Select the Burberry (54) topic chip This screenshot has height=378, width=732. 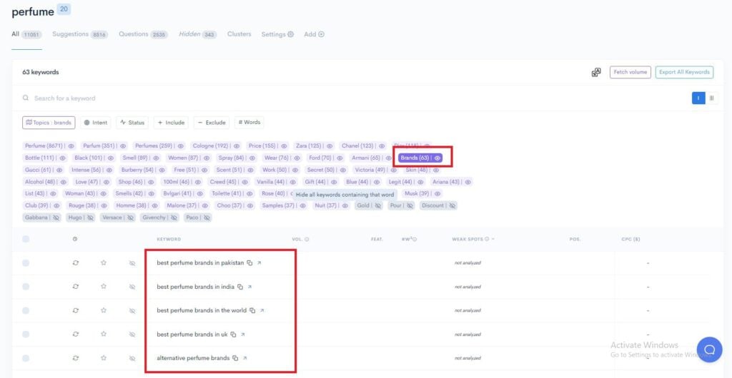point(143,170)
